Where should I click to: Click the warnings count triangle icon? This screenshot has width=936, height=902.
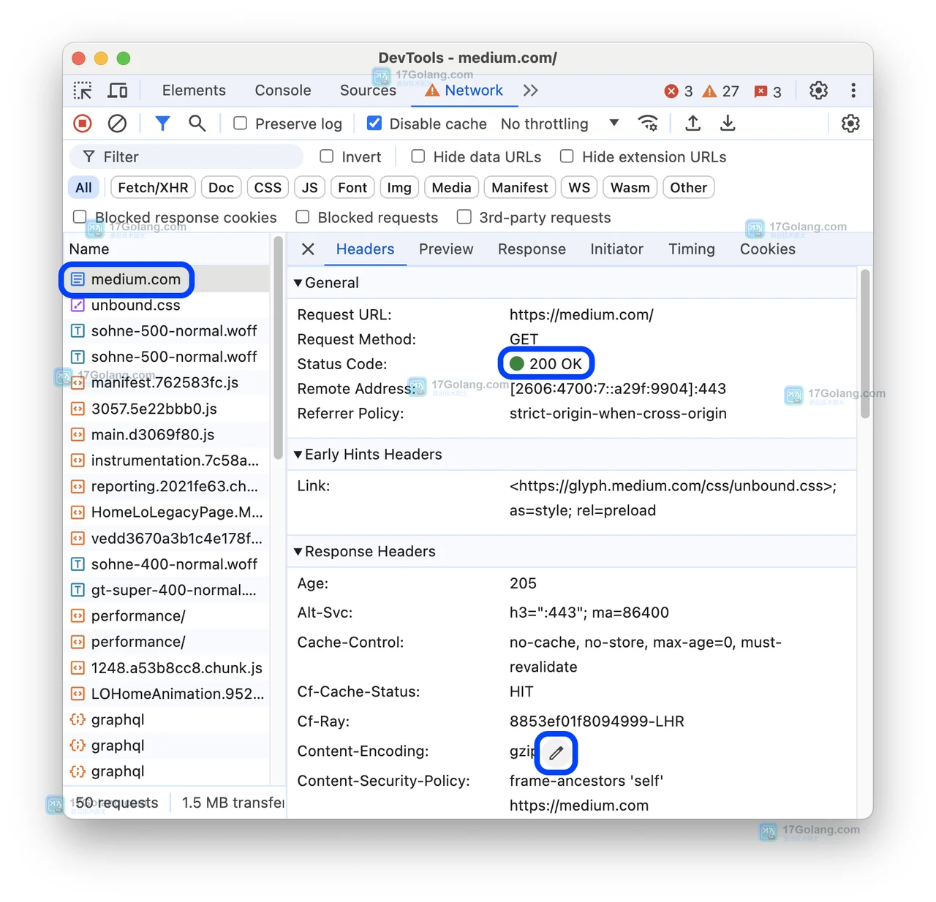click(709, 91)
